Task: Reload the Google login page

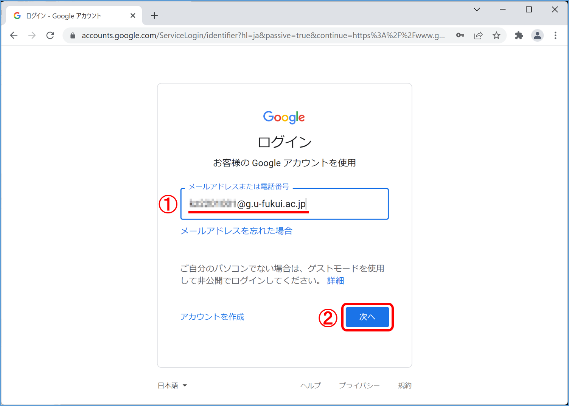Action: point(50,35)
